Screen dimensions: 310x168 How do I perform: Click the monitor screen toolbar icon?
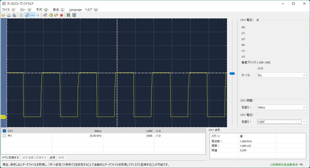pos(74,15)
